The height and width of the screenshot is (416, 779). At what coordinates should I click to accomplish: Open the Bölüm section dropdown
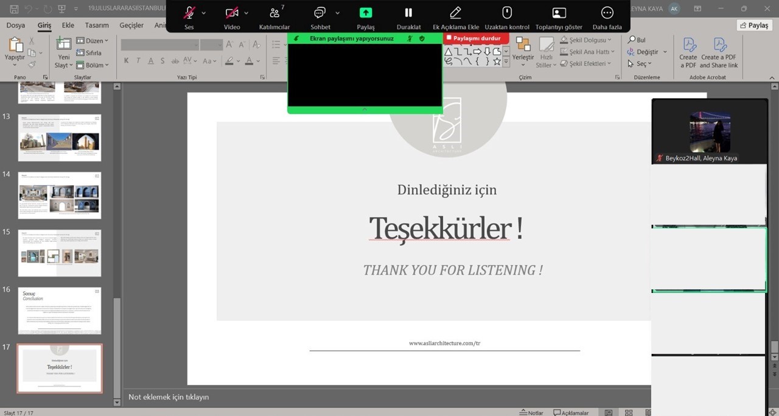coord(93,65)
